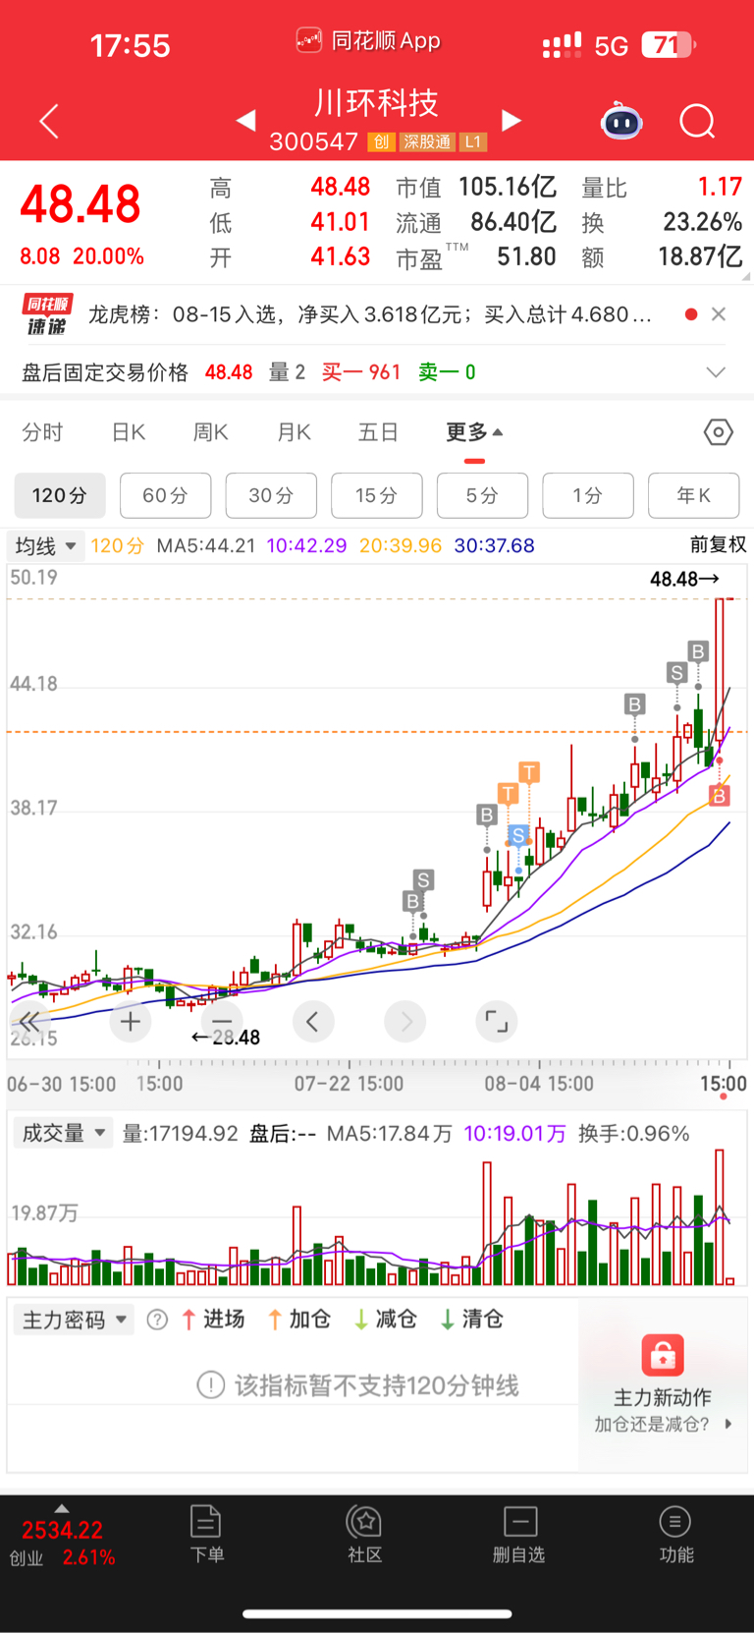
Task: Open 同花顺速递 news logo
Action: click(47, 314)
